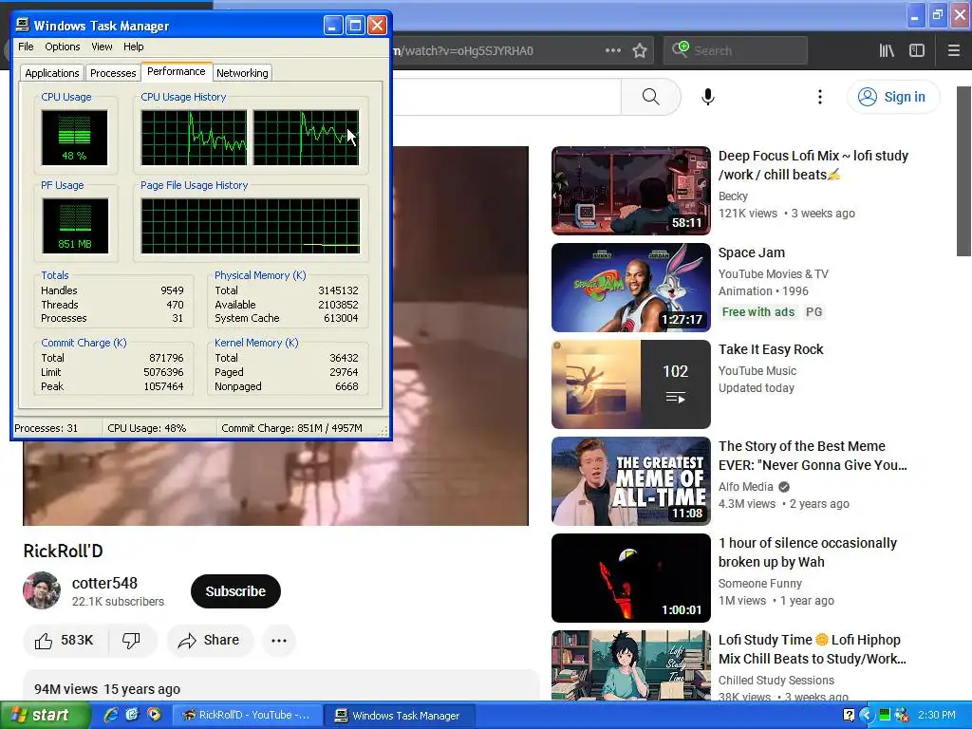Click the PF Usage 851 MB gauge
The width and height of the screenshot is (972, 729).
[75, 226]
